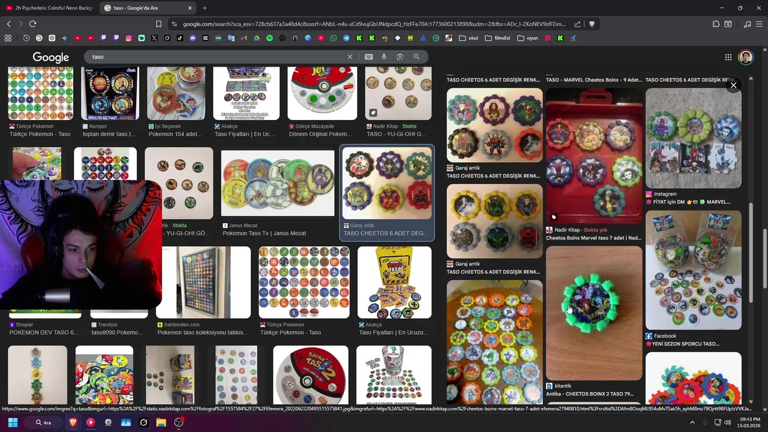Switch to the 2h Psychedelic Colorful Neon tab
This screenshot has height=432, width=768.
[x=49, y=8]
